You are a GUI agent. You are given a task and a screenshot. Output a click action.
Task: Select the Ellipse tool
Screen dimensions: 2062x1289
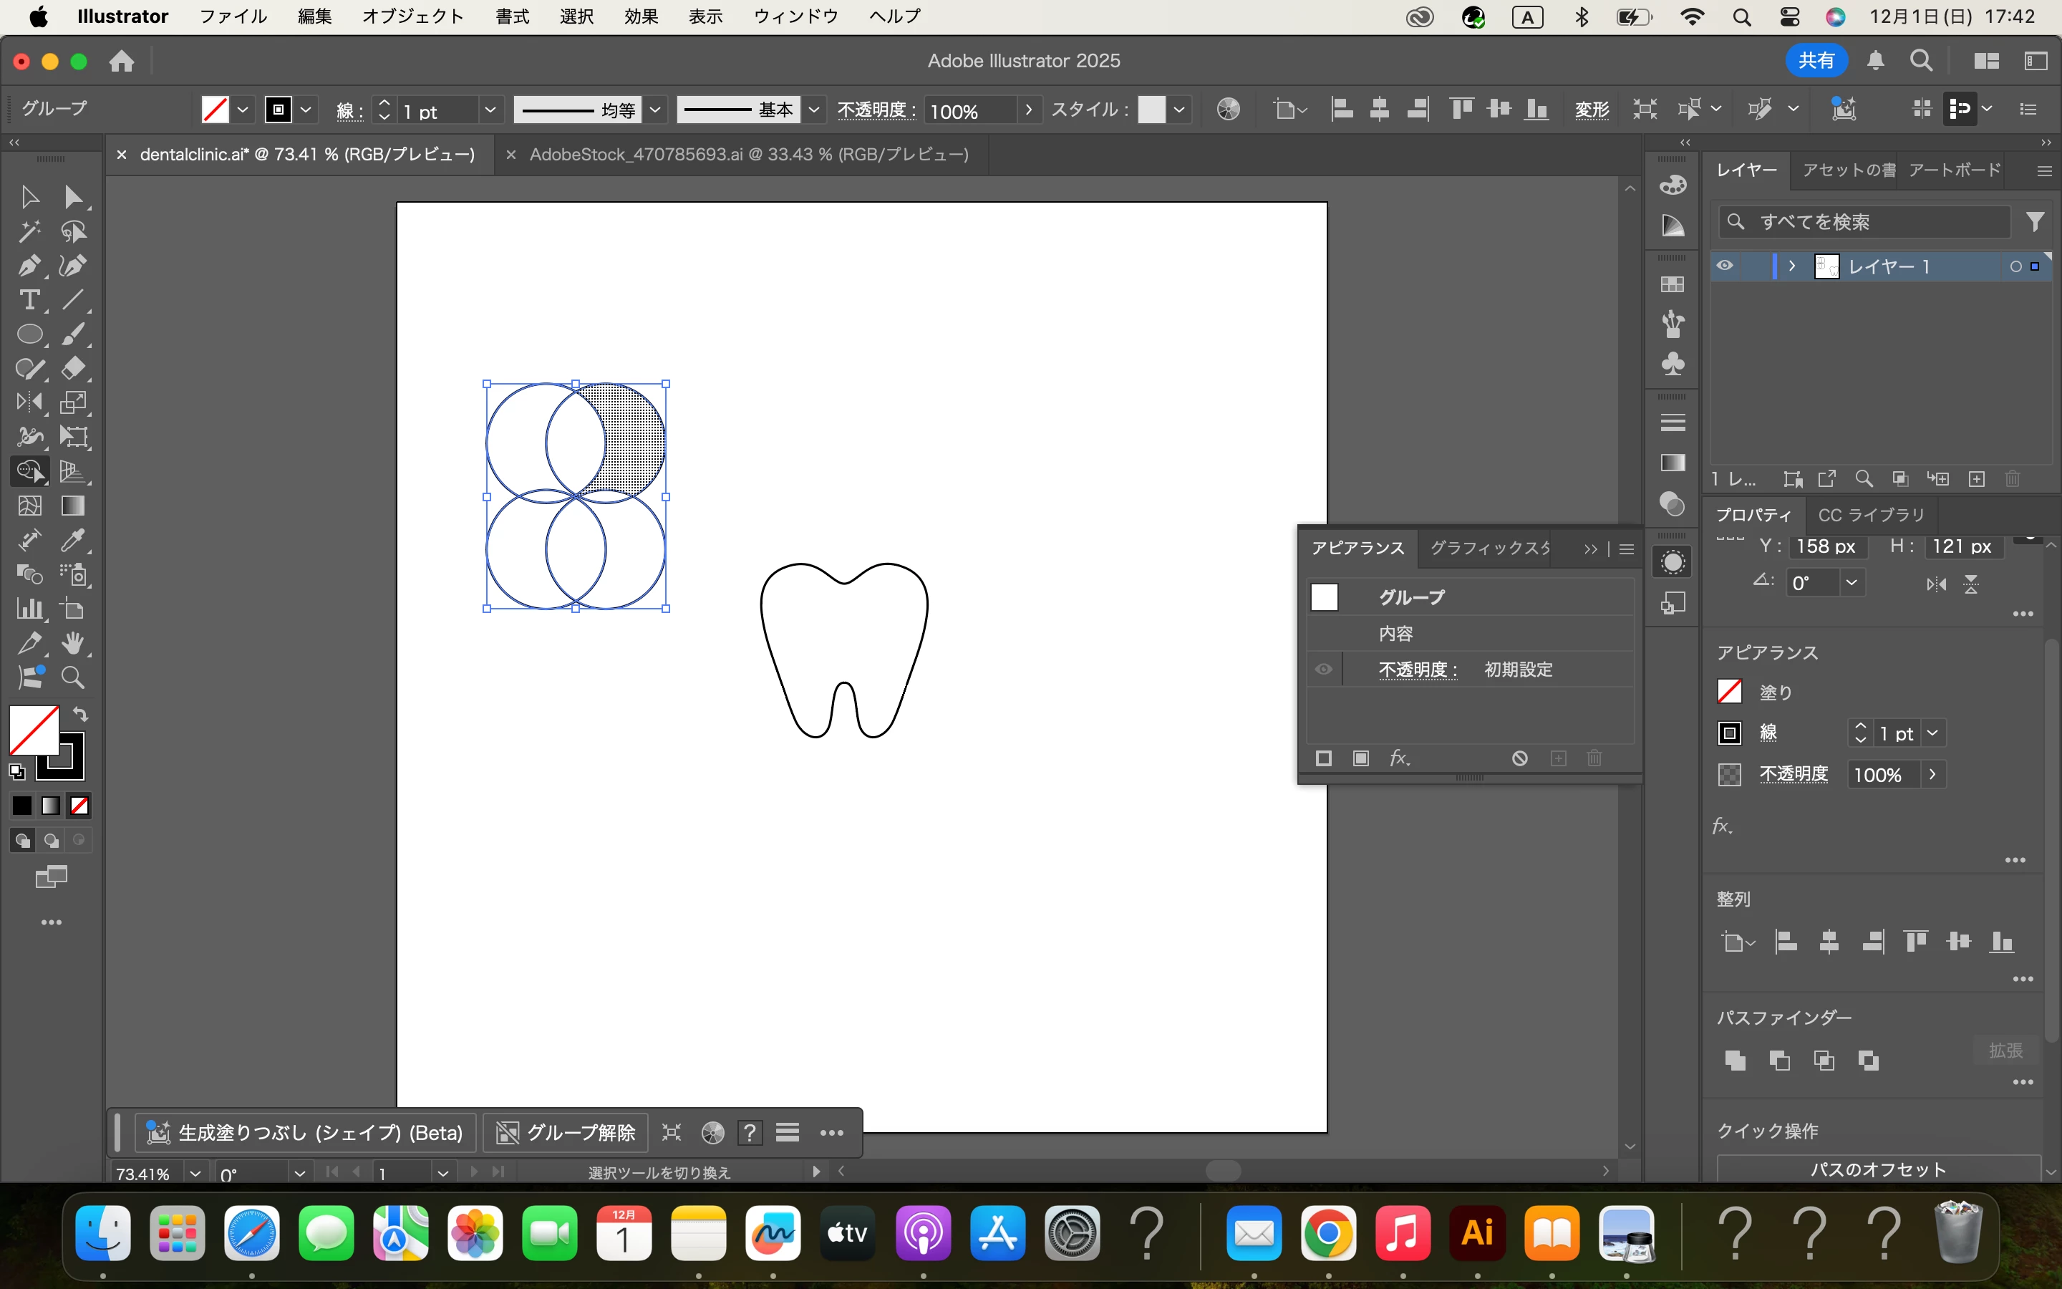[29, 334]
